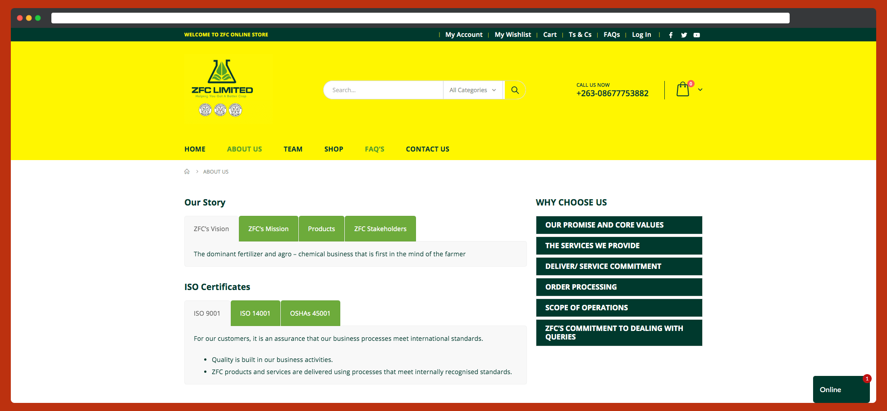Click the phone number +263-08677753882
Image resolution: width=887 pixels, height=411 pixels.
pos(612,94)
